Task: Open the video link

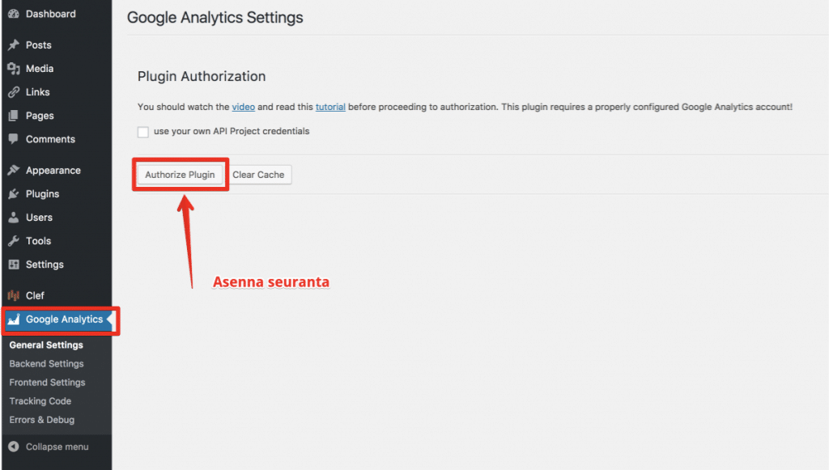Action: [x=243, y=107]
